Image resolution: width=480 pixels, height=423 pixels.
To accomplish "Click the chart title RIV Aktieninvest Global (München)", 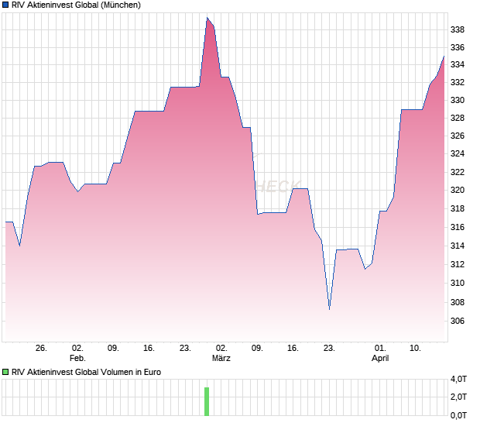I will (x=76, y=5).
